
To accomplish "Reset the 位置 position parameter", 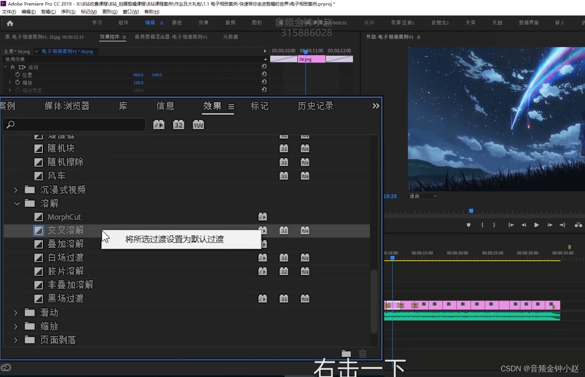I will tap(264, 74).
